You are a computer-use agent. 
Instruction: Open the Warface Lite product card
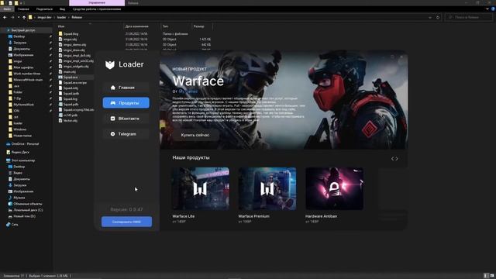tap(201, 195)
